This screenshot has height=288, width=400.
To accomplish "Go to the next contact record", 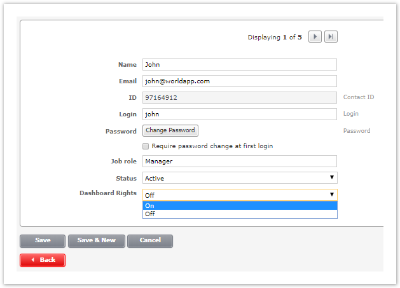I will pos(315,37).
